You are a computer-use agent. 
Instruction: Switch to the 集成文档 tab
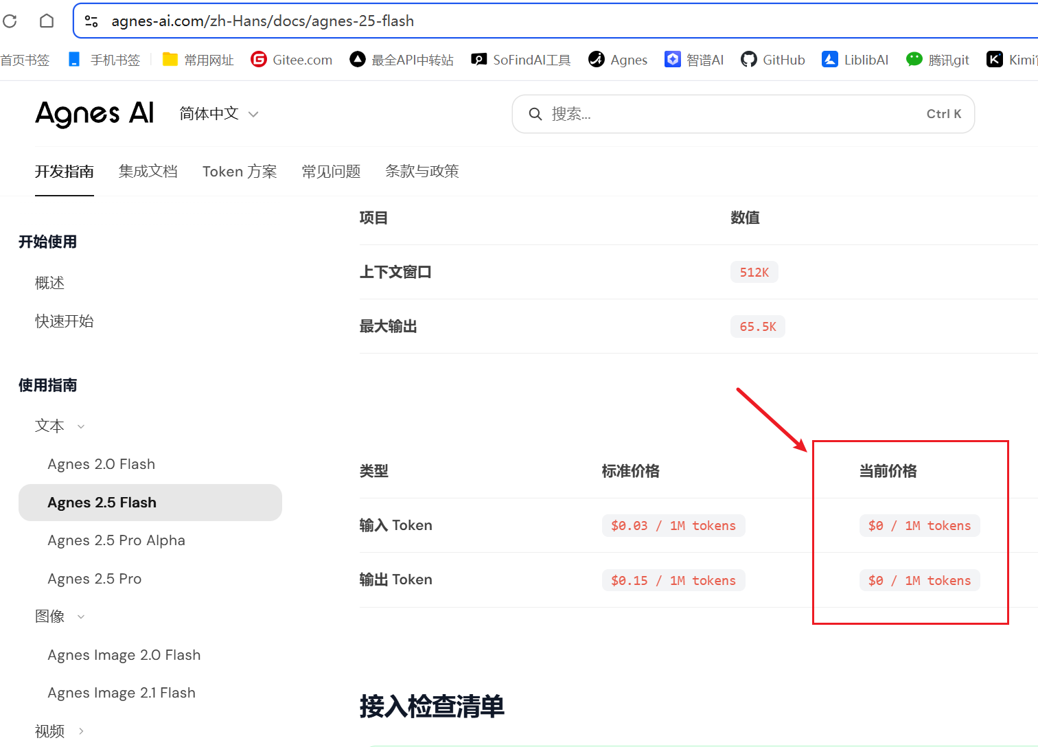pos(148,172)
